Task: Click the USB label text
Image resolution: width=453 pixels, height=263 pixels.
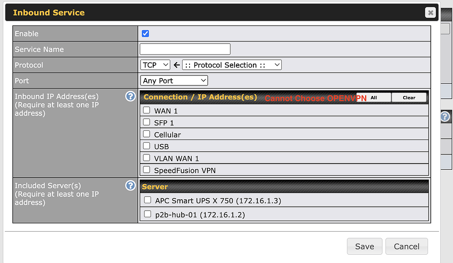Action: click(x=162, y=147)
